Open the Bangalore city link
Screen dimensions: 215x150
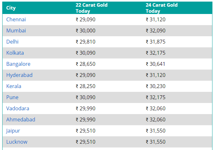(x=18, y=64)
